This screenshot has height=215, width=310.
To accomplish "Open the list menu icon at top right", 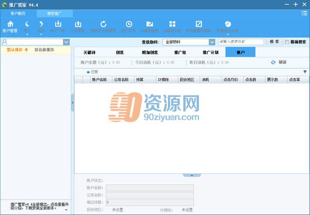I will click(x=304, y=13).
